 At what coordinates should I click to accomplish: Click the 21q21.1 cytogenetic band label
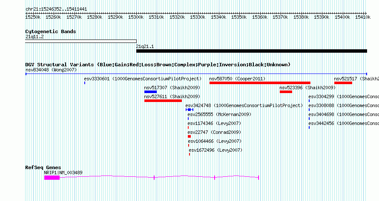[145, 47]
